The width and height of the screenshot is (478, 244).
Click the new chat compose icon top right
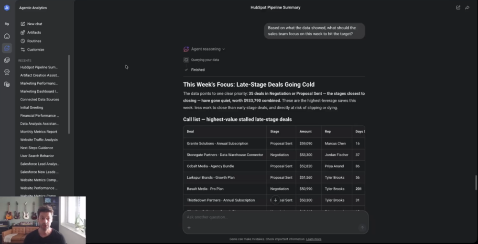(458, 8)
